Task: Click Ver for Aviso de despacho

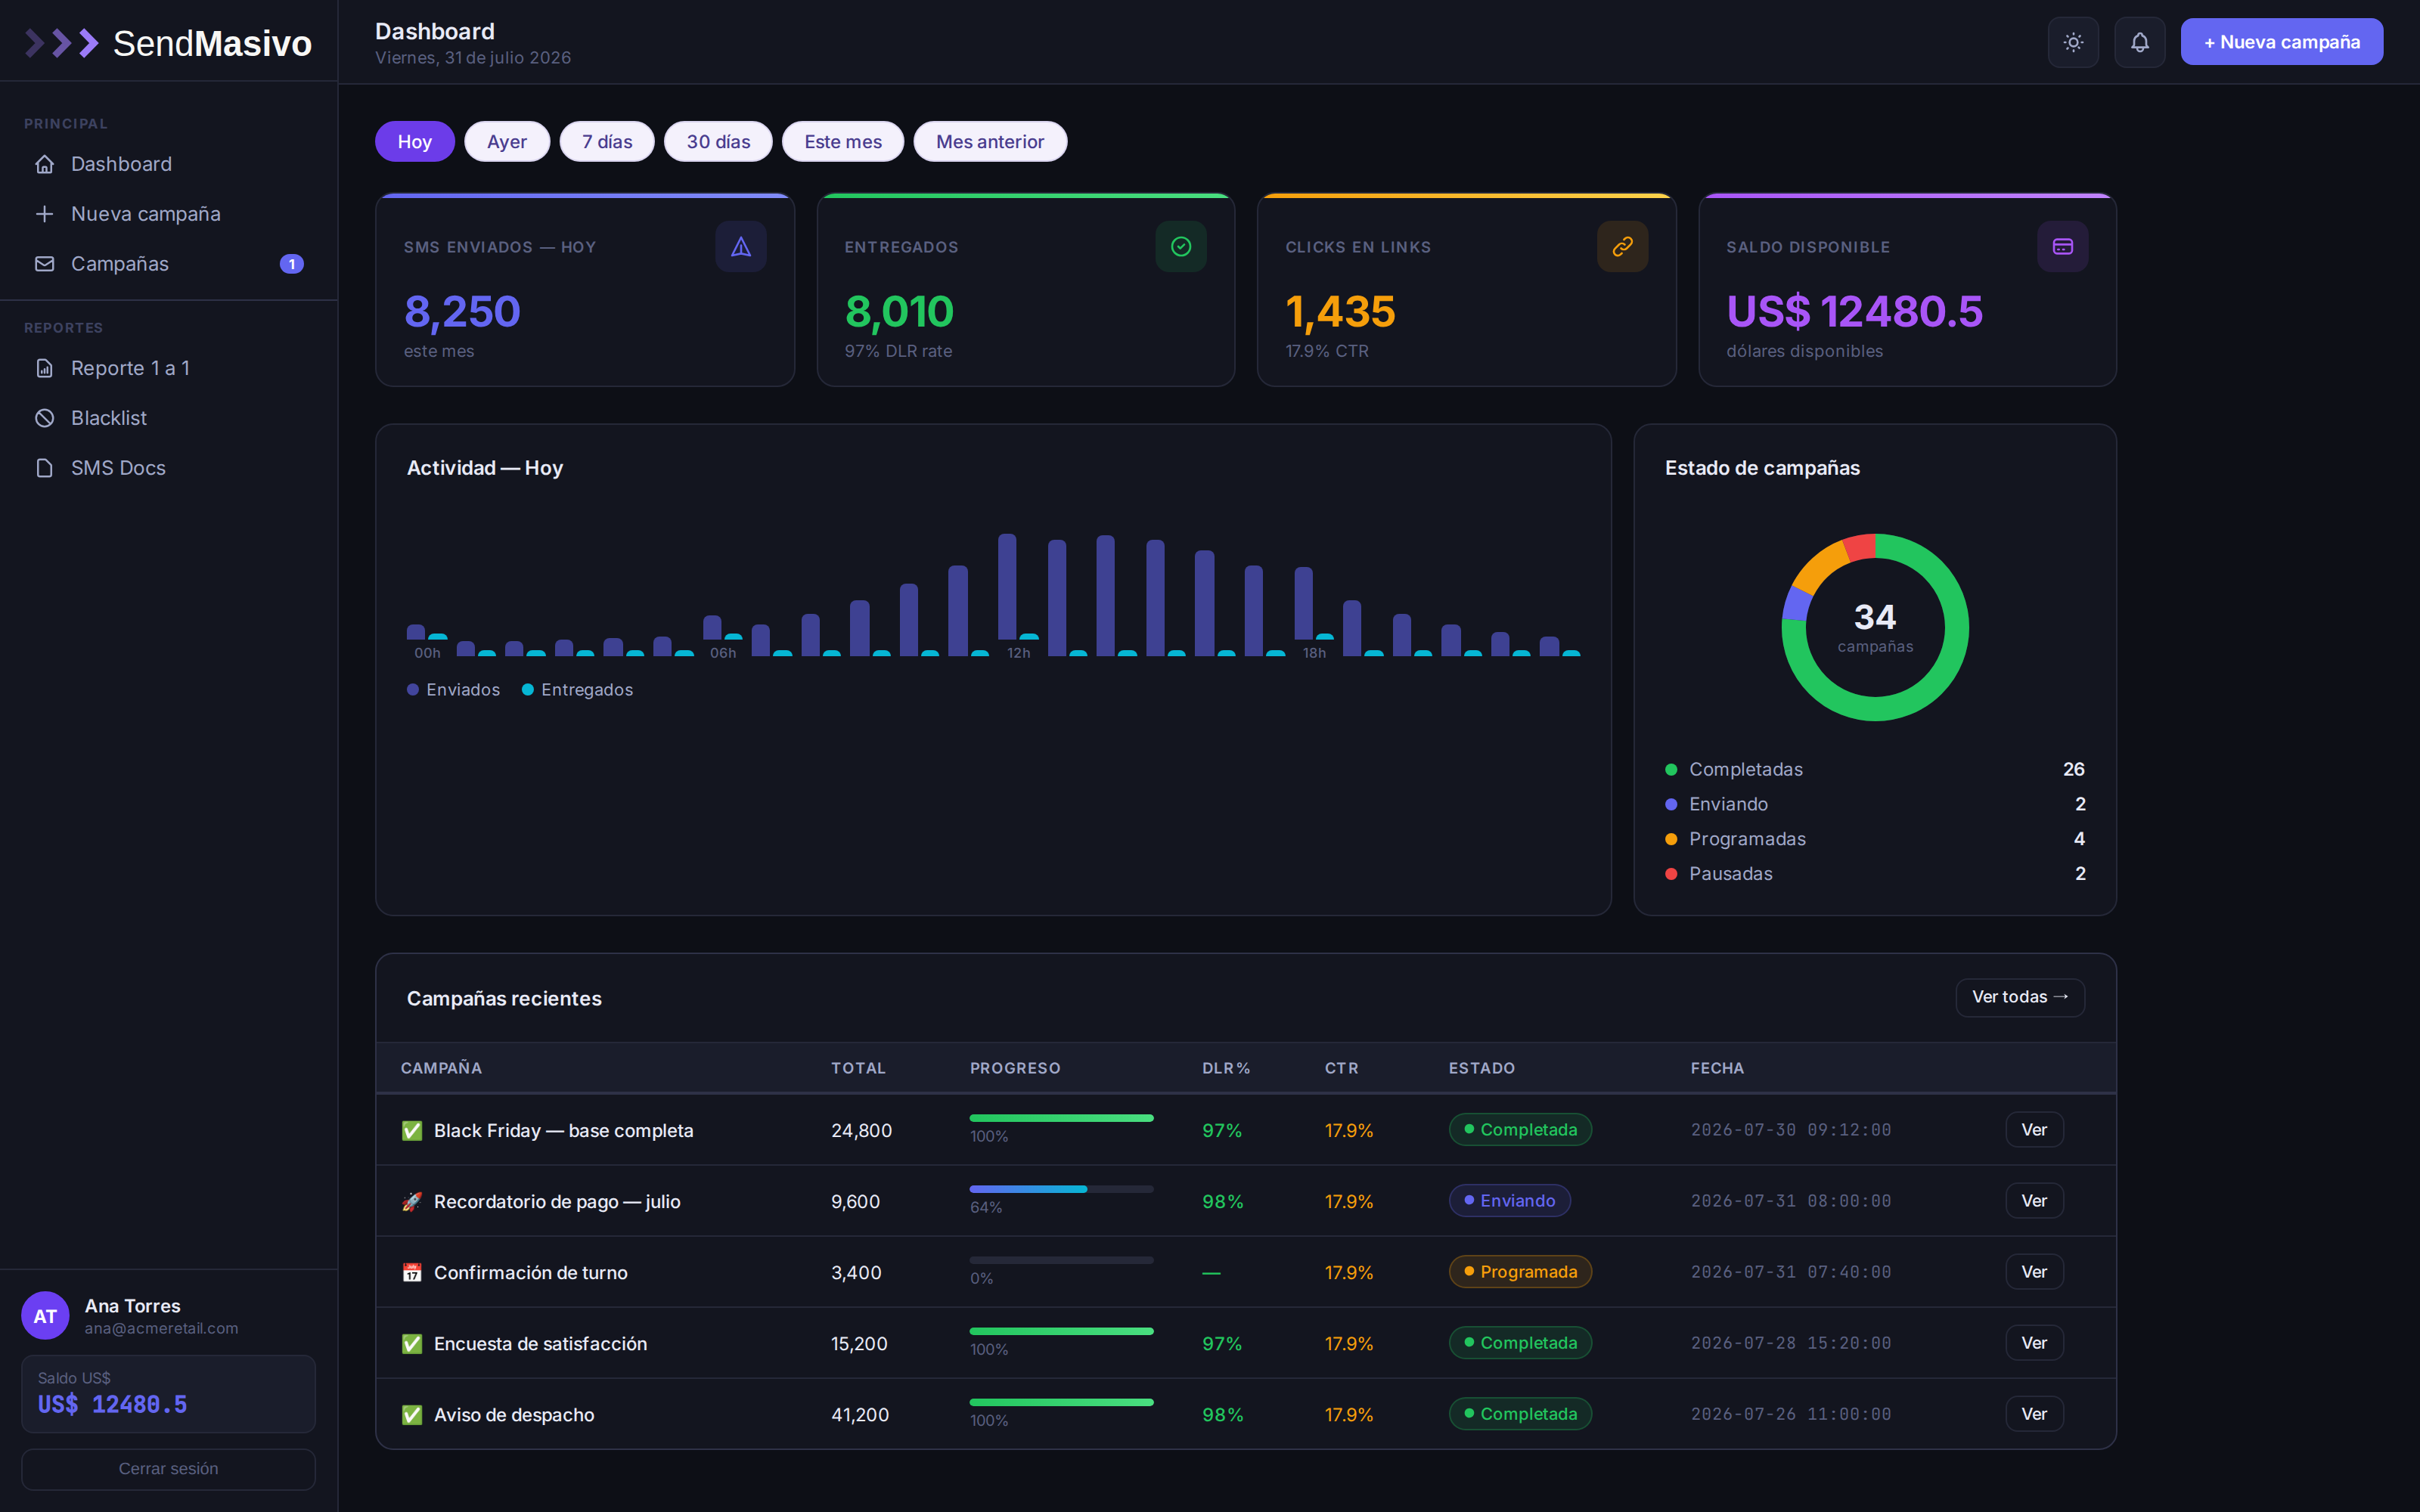Action: [2034, 1414]
